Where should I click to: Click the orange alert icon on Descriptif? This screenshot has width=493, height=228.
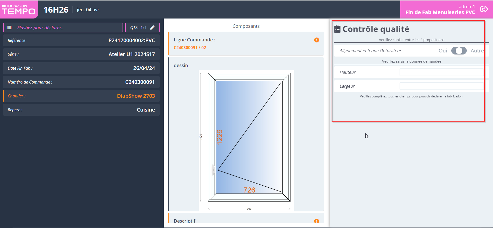[316, 221]
